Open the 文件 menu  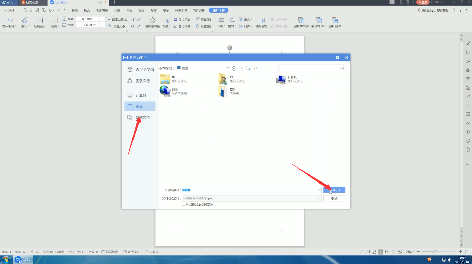(x=11, y=11)
